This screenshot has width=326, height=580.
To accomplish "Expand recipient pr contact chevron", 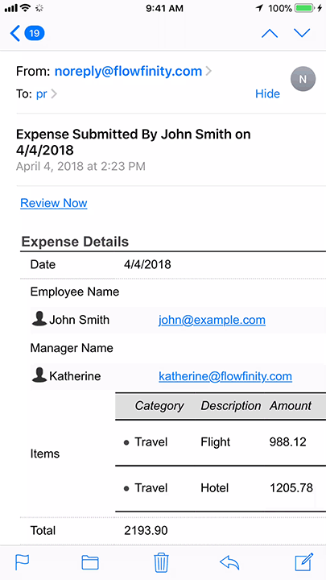I will coord(54,94).
